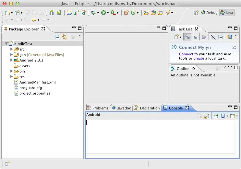This screenshot has width=241, height=169.
Task: Toggle Focus on Workweek in Task List
Action: (x=204, y=37)
